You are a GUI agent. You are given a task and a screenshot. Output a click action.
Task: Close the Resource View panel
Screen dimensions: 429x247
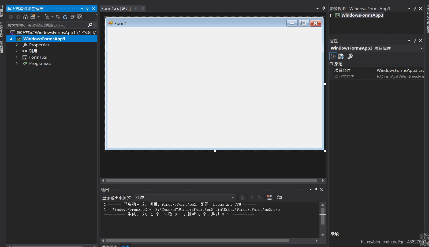pyautogui.click(x=420, y=9)
